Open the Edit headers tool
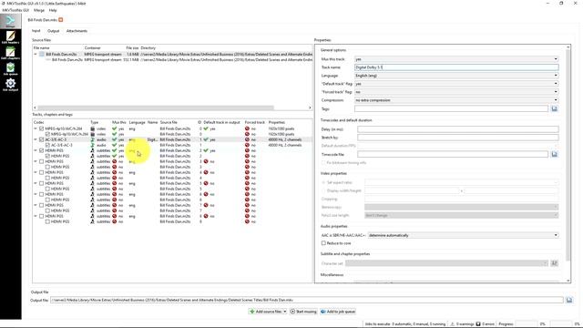This screenshot has width=583, height=328. click(10, 36)
